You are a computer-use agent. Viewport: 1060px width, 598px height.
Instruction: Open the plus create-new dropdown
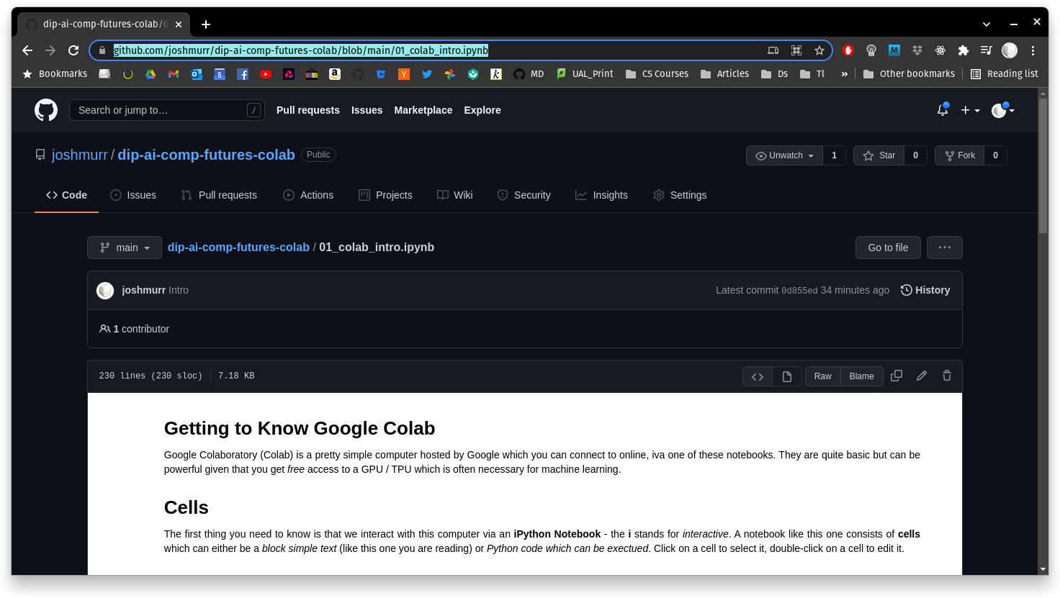pos(970,110)
